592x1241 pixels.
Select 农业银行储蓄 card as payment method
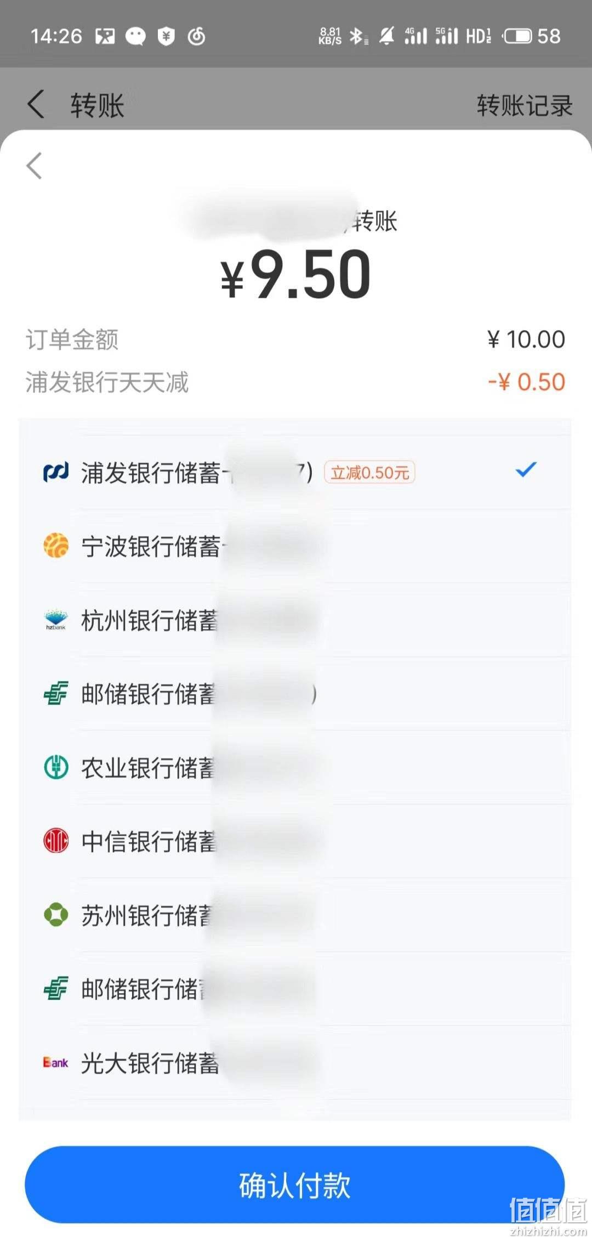[x=295, y=767]
